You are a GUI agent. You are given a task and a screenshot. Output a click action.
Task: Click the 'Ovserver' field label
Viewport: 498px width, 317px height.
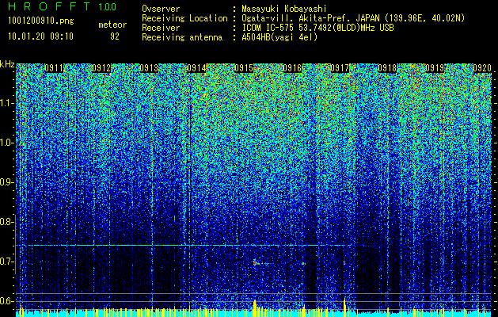click(x=161, y=9)
